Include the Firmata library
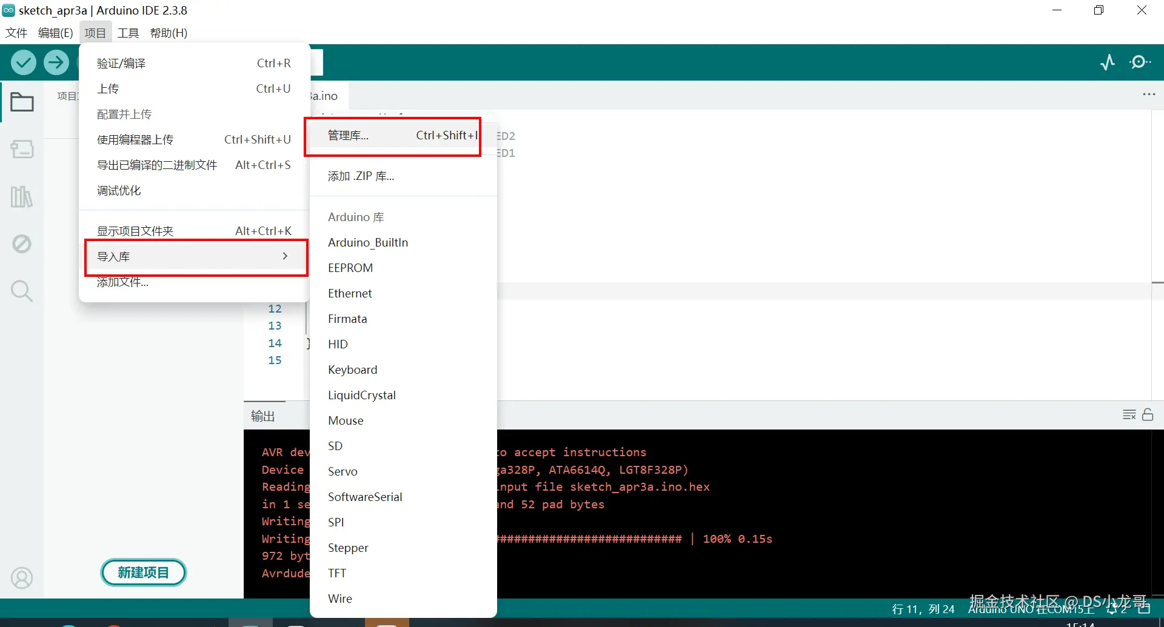This screenshot has height=627, width=1164. tap(403, 319)
